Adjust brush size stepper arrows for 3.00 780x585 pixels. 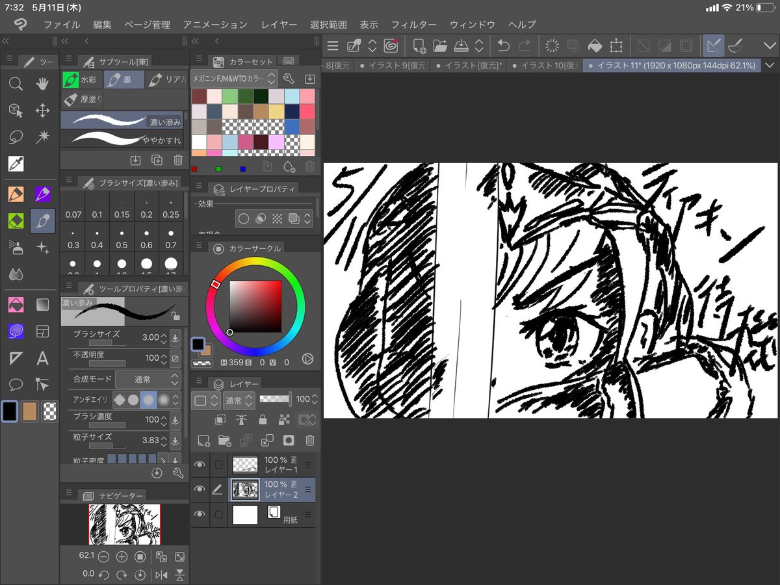click(164, 337)
